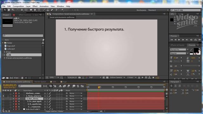203x114 pixels.
Task: Select the Pan Behind tool
Action: tap(26, 10)
